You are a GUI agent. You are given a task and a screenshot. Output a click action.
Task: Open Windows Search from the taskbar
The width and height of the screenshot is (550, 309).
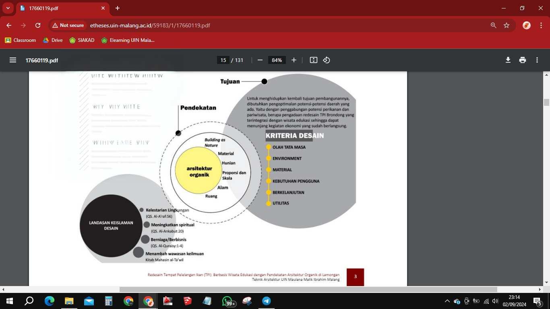[29, 301]
